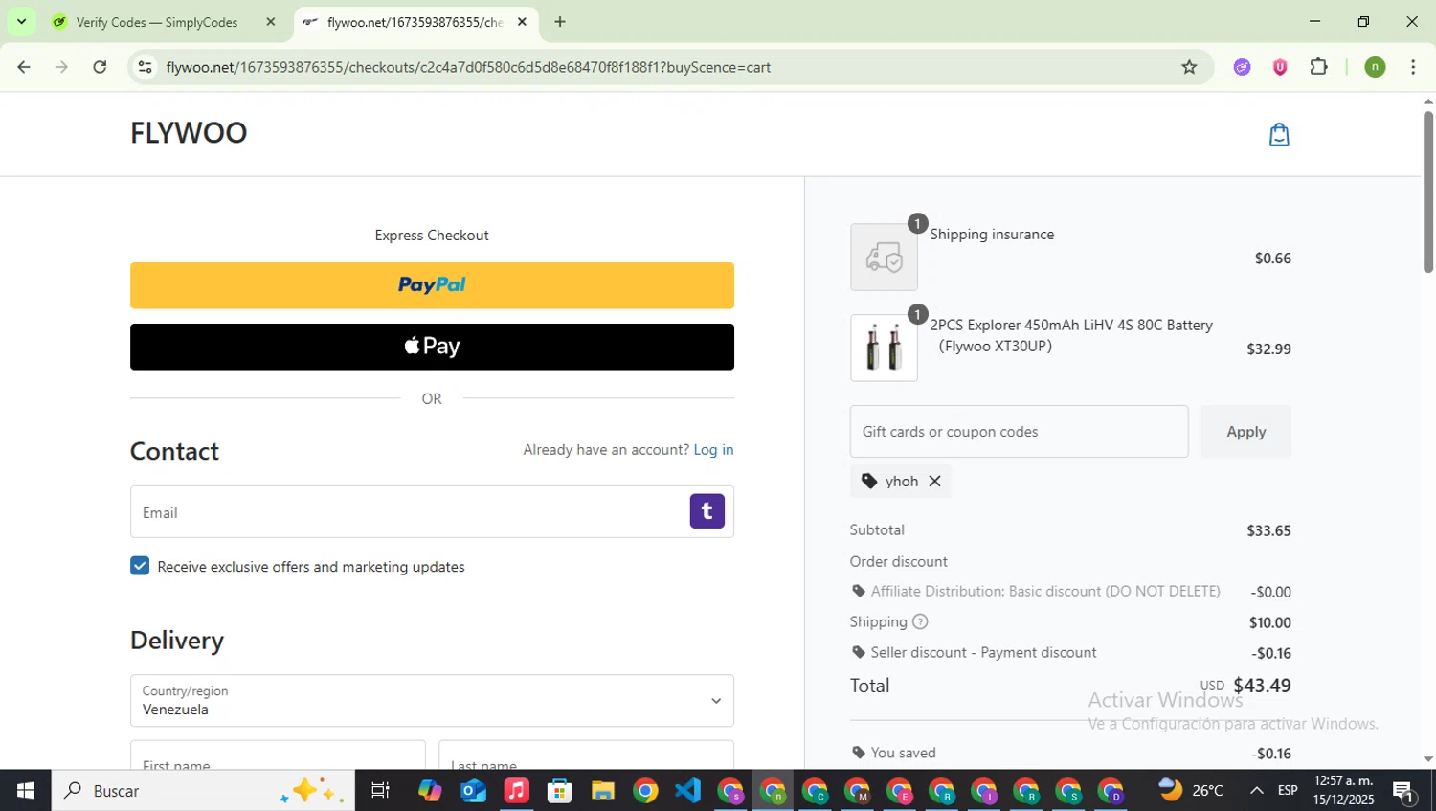This screenshot has height=811, width=1436.
Task: Close the Verify Codes SimplyCodes tab
Action: coord(270,22)
